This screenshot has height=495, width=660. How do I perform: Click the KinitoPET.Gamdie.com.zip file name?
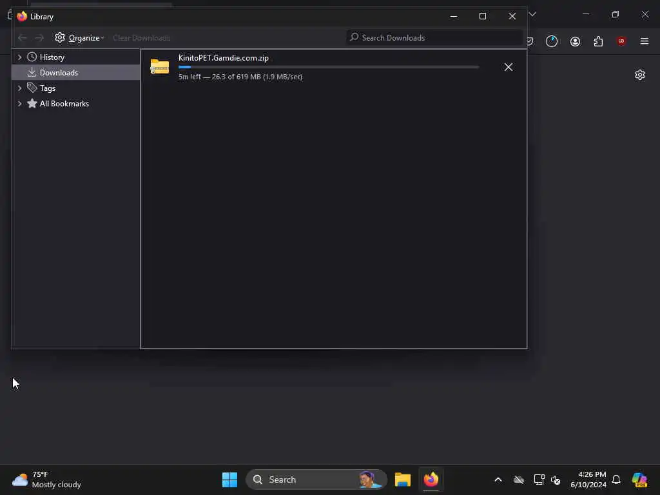tap(224, 57)
